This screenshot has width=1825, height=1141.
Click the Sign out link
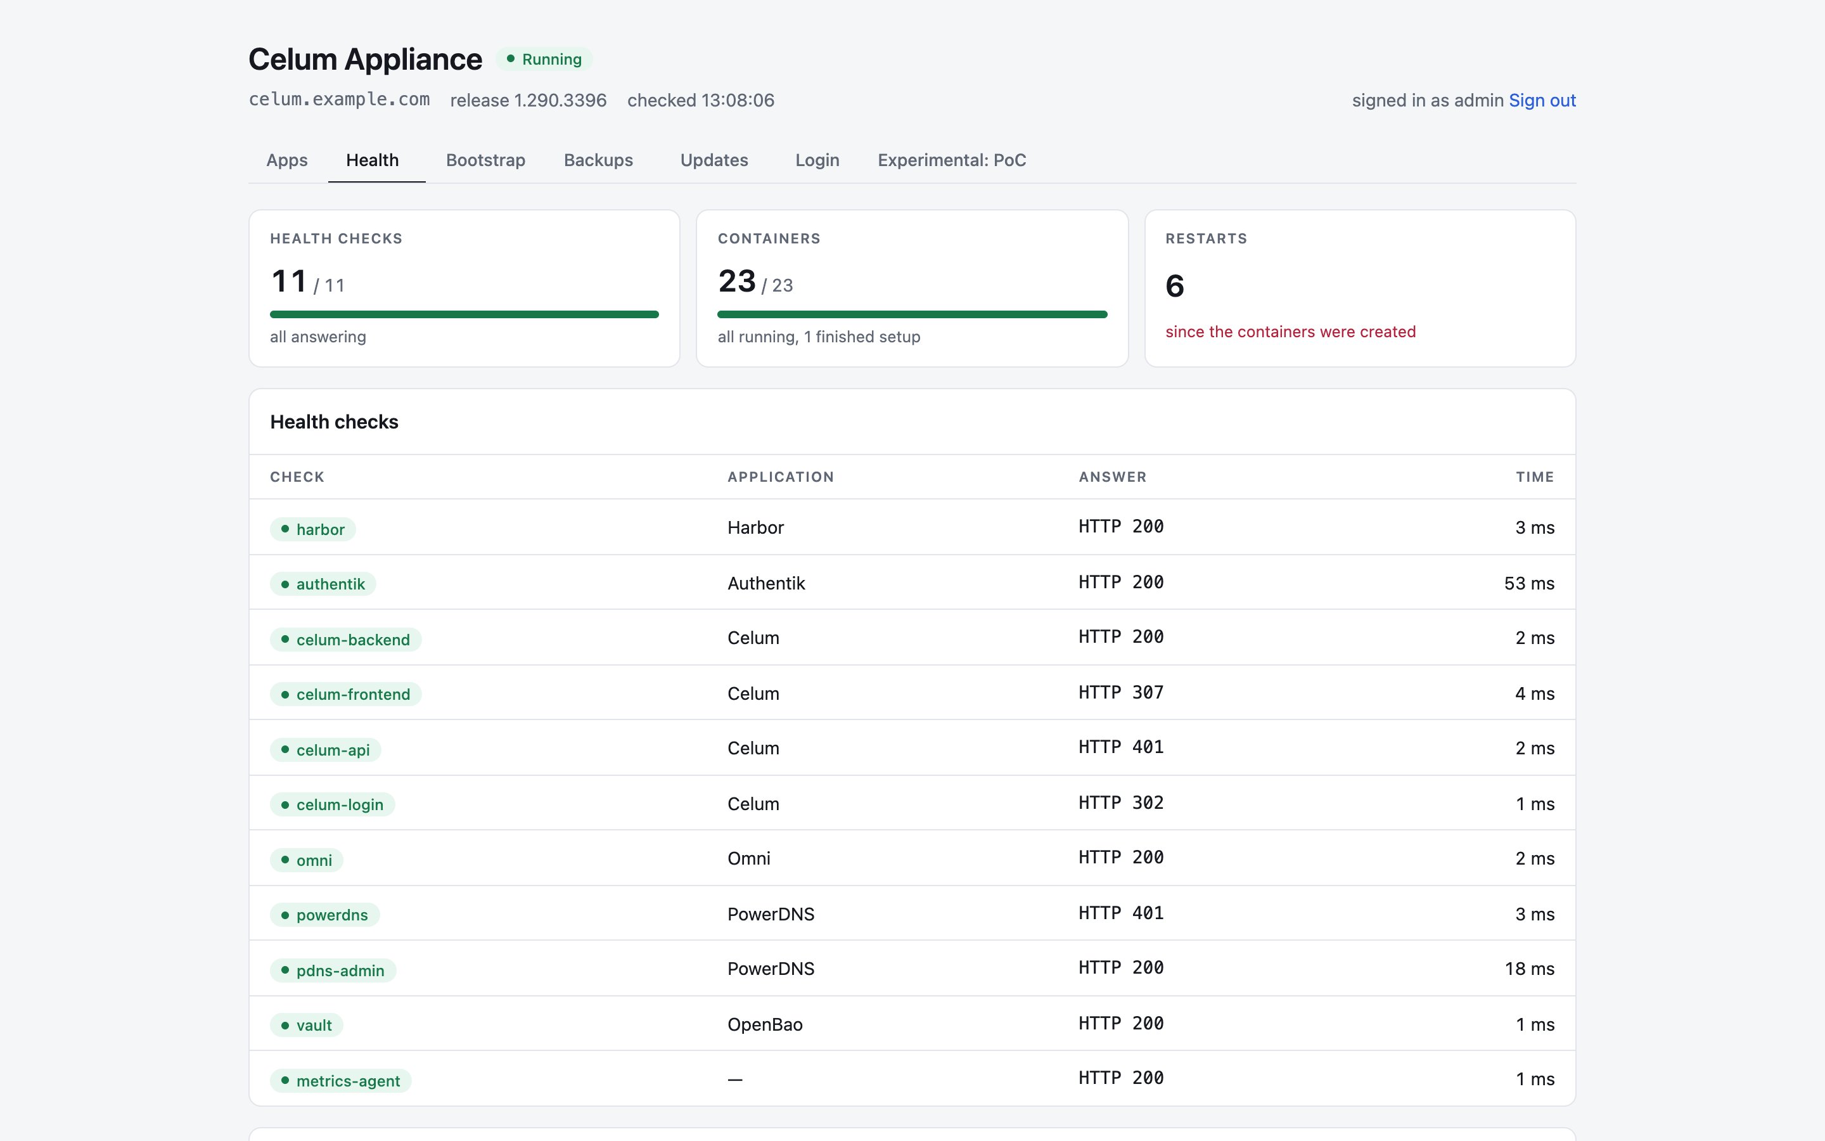click(1542, 100)
